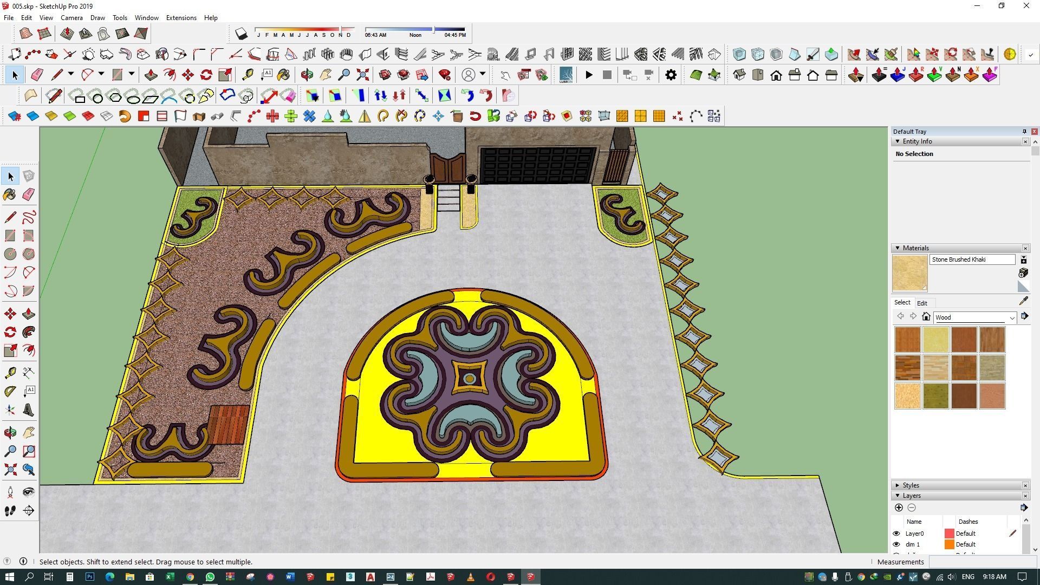1040x585 pixels.
Task: Open the Extensions menu
Action: (x=181, y=18)
